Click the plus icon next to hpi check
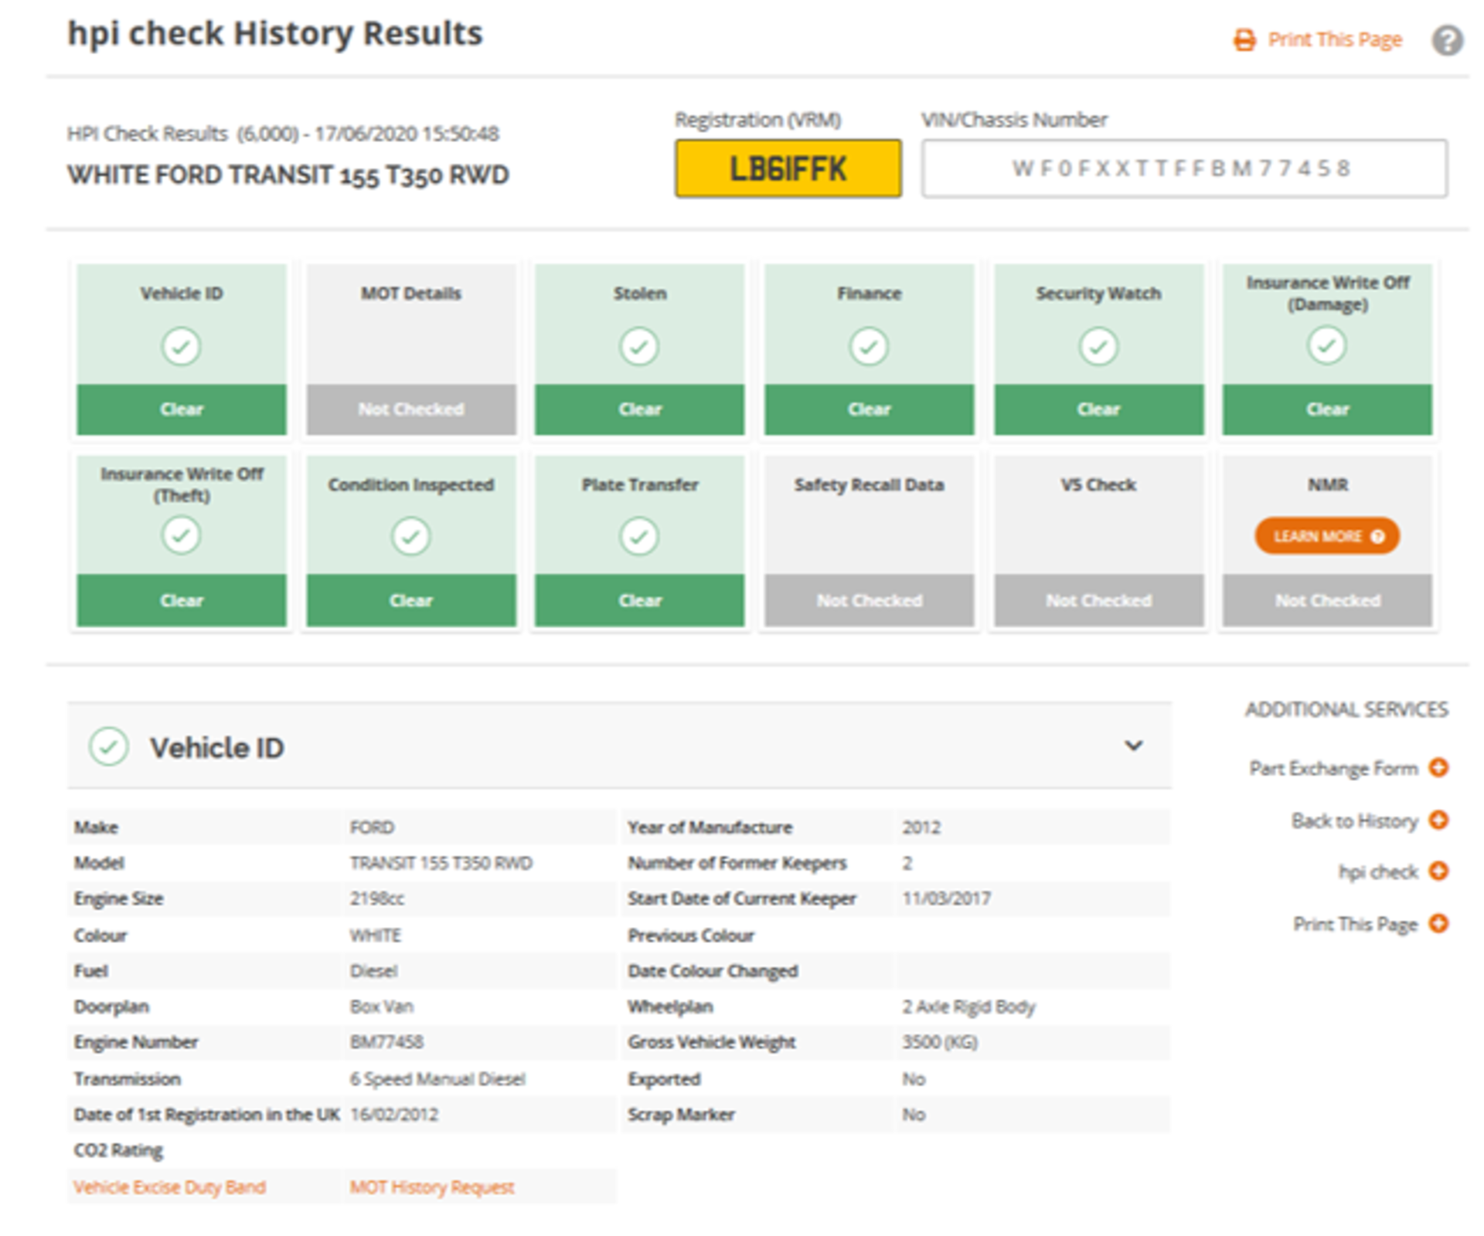This screenshot has width=1484, height=1236. click(1438, 871)
